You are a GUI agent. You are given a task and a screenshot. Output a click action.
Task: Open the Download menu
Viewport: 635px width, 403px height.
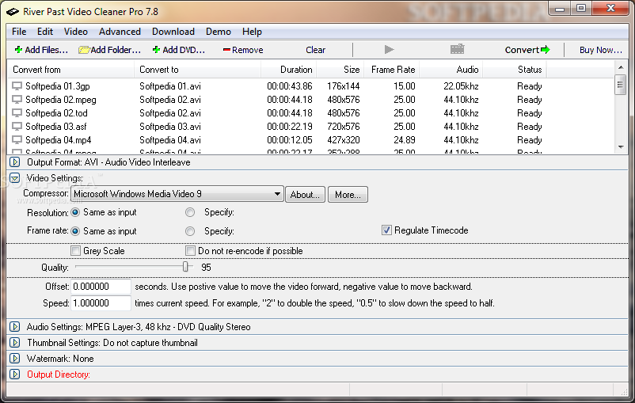tap(173, 32)
